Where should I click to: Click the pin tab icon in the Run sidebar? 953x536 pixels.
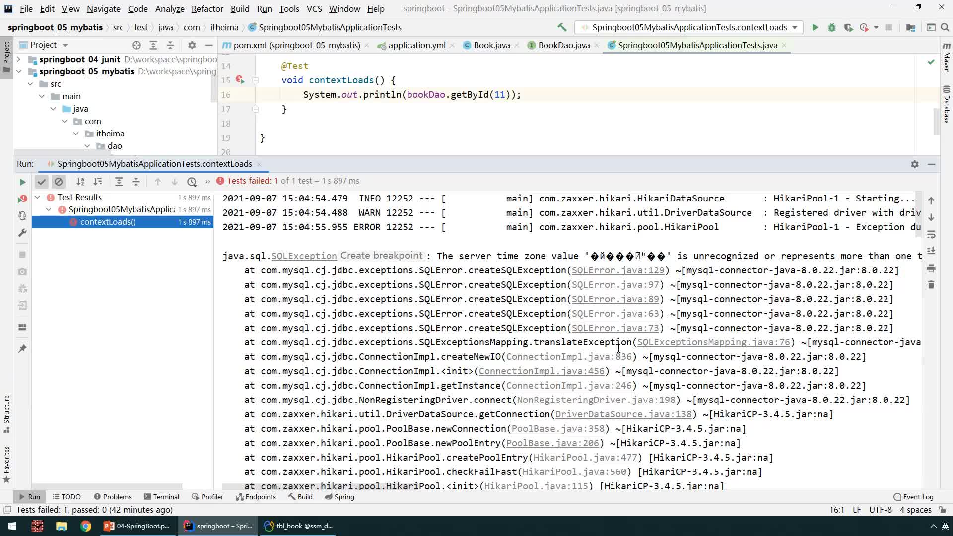click(22, 349)
